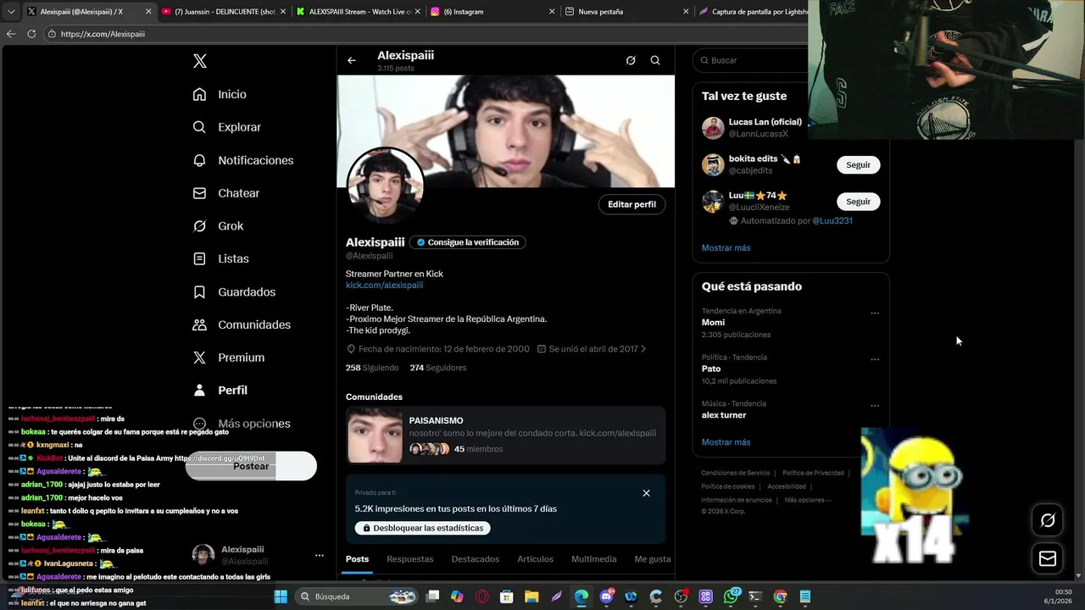
Task: Follow Luu account with Seguir button
Action: pos(858,202)
